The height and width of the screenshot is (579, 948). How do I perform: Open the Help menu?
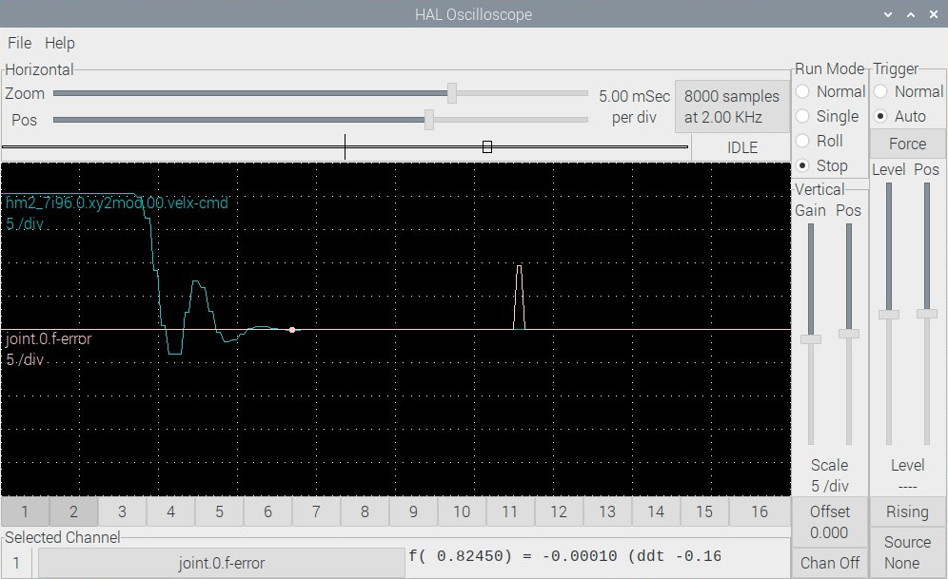point(60,43)
